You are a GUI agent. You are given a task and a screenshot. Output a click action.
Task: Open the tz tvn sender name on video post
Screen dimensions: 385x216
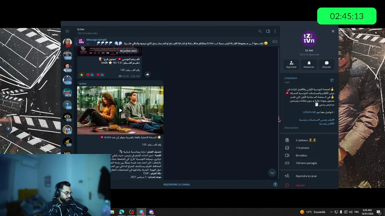(x=83, y=84)
